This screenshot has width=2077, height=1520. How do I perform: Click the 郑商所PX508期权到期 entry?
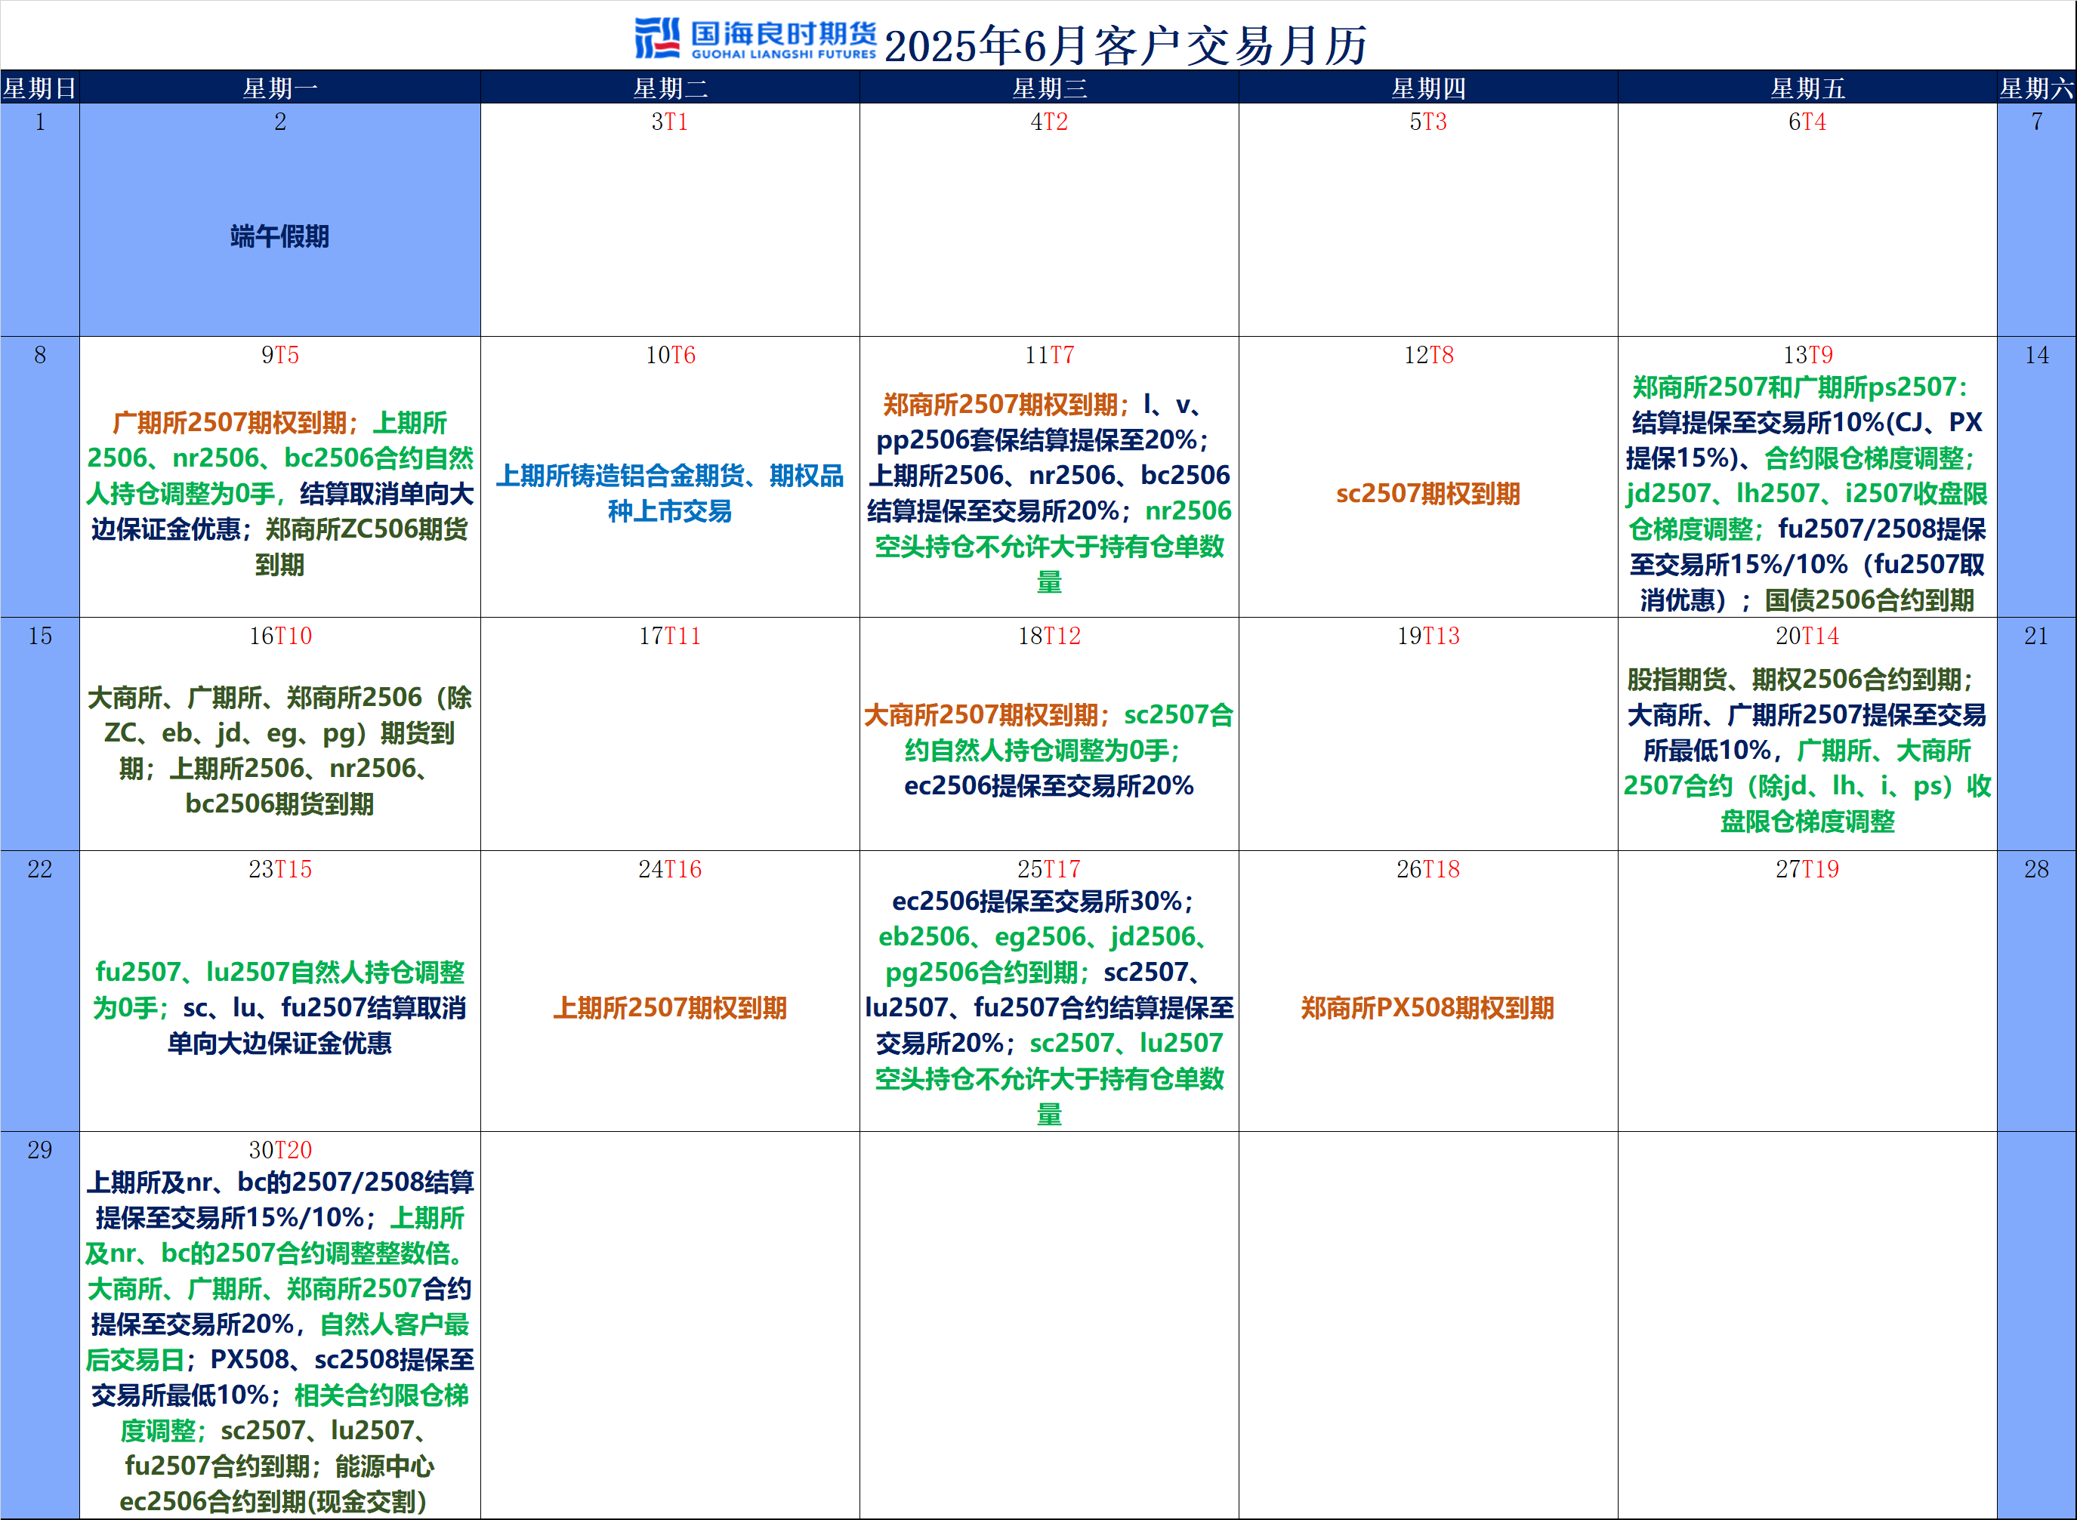point(1428,1007)
